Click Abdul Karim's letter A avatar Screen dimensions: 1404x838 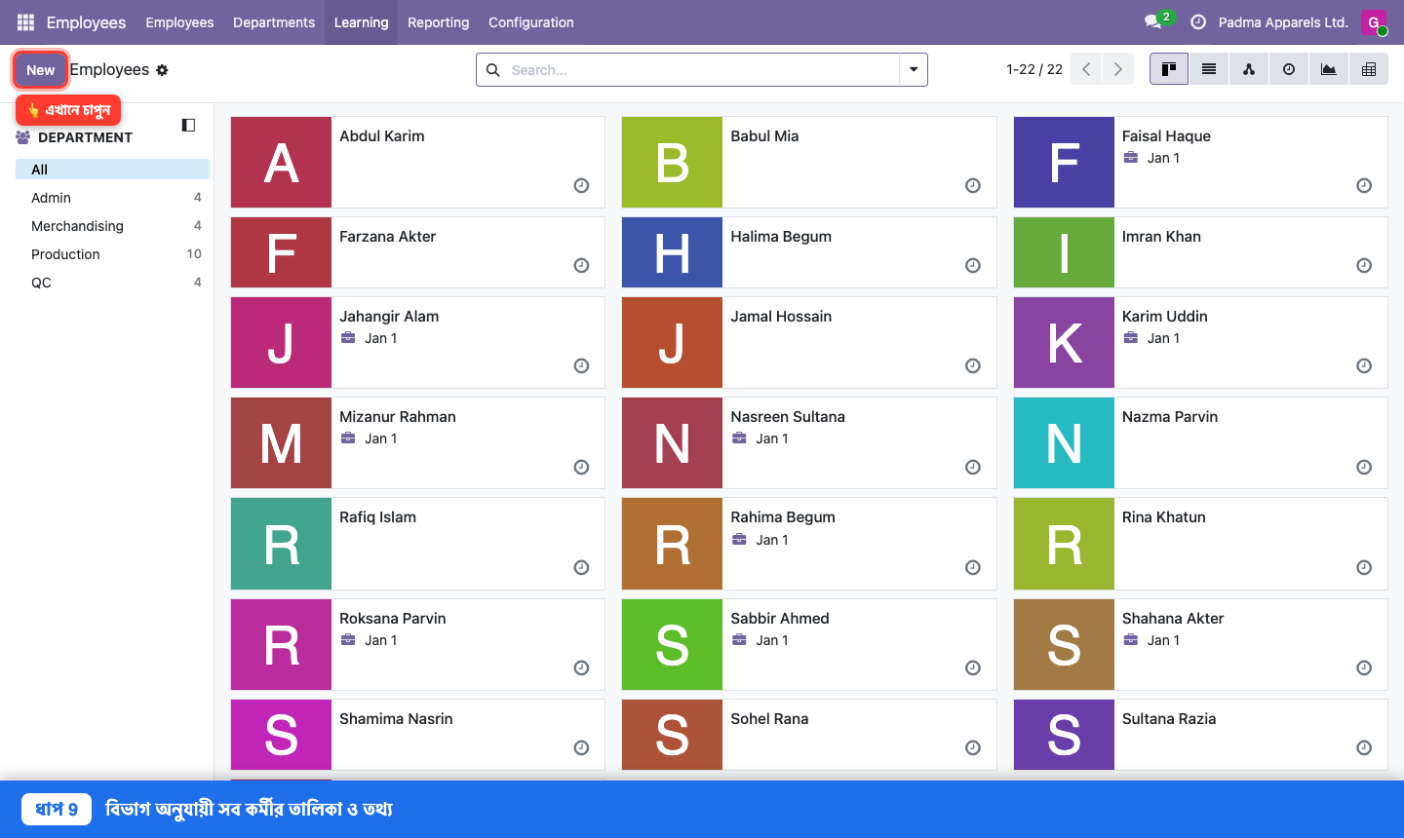(282, 163)
